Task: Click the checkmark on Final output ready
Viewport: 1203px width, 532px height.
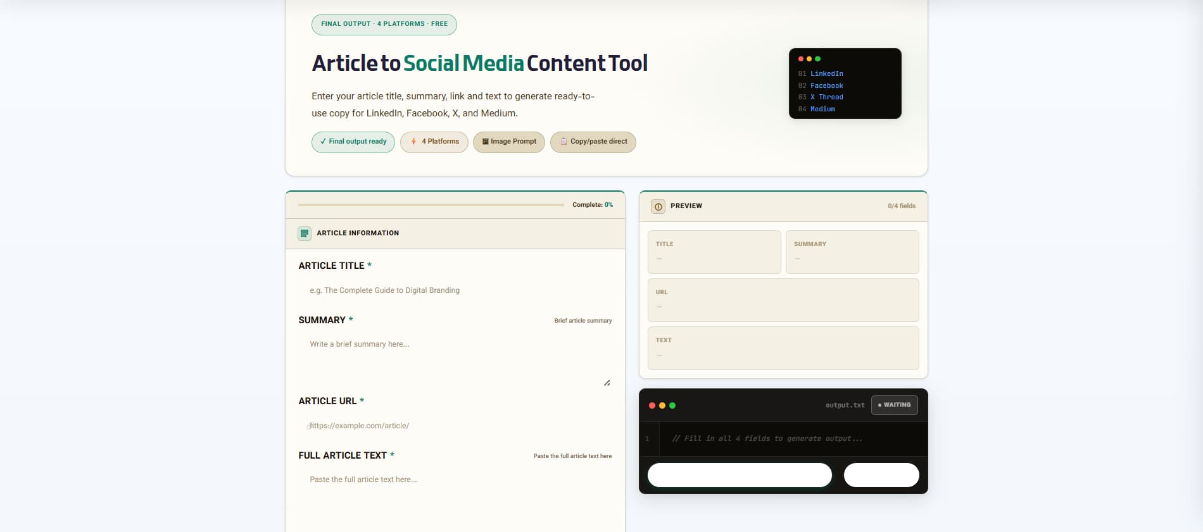Action: tap(323, 142)
